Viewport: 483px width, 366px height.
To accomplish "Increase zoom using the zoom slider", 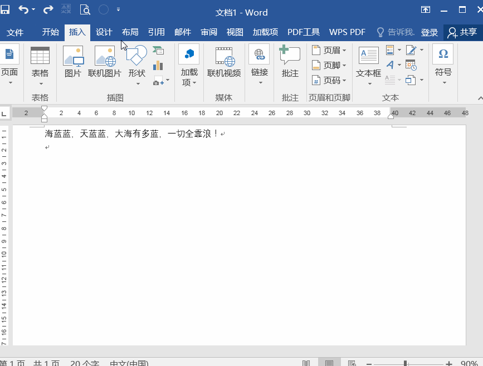I will tap(448, 362).
